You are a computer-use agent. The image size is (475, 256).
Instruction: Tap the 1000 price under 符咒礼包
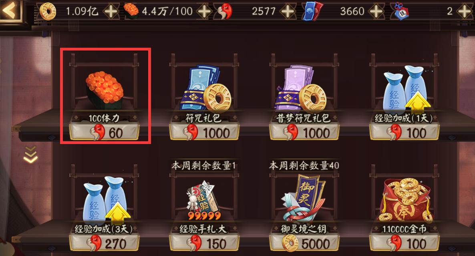coord(216,133)
